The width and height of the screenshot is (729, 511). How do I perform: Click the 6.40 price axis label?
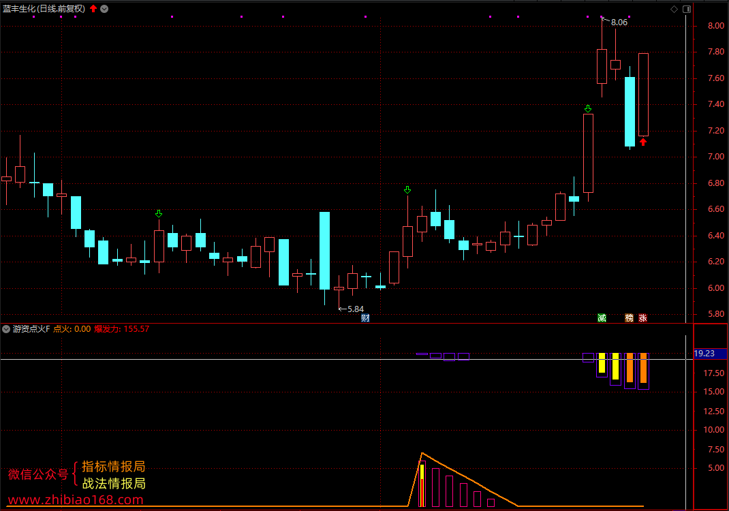[x=716, y=236]
